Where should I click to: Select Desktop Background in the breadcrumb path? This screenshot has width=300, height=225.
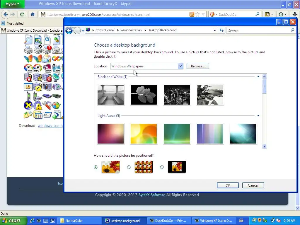[162, 30]
